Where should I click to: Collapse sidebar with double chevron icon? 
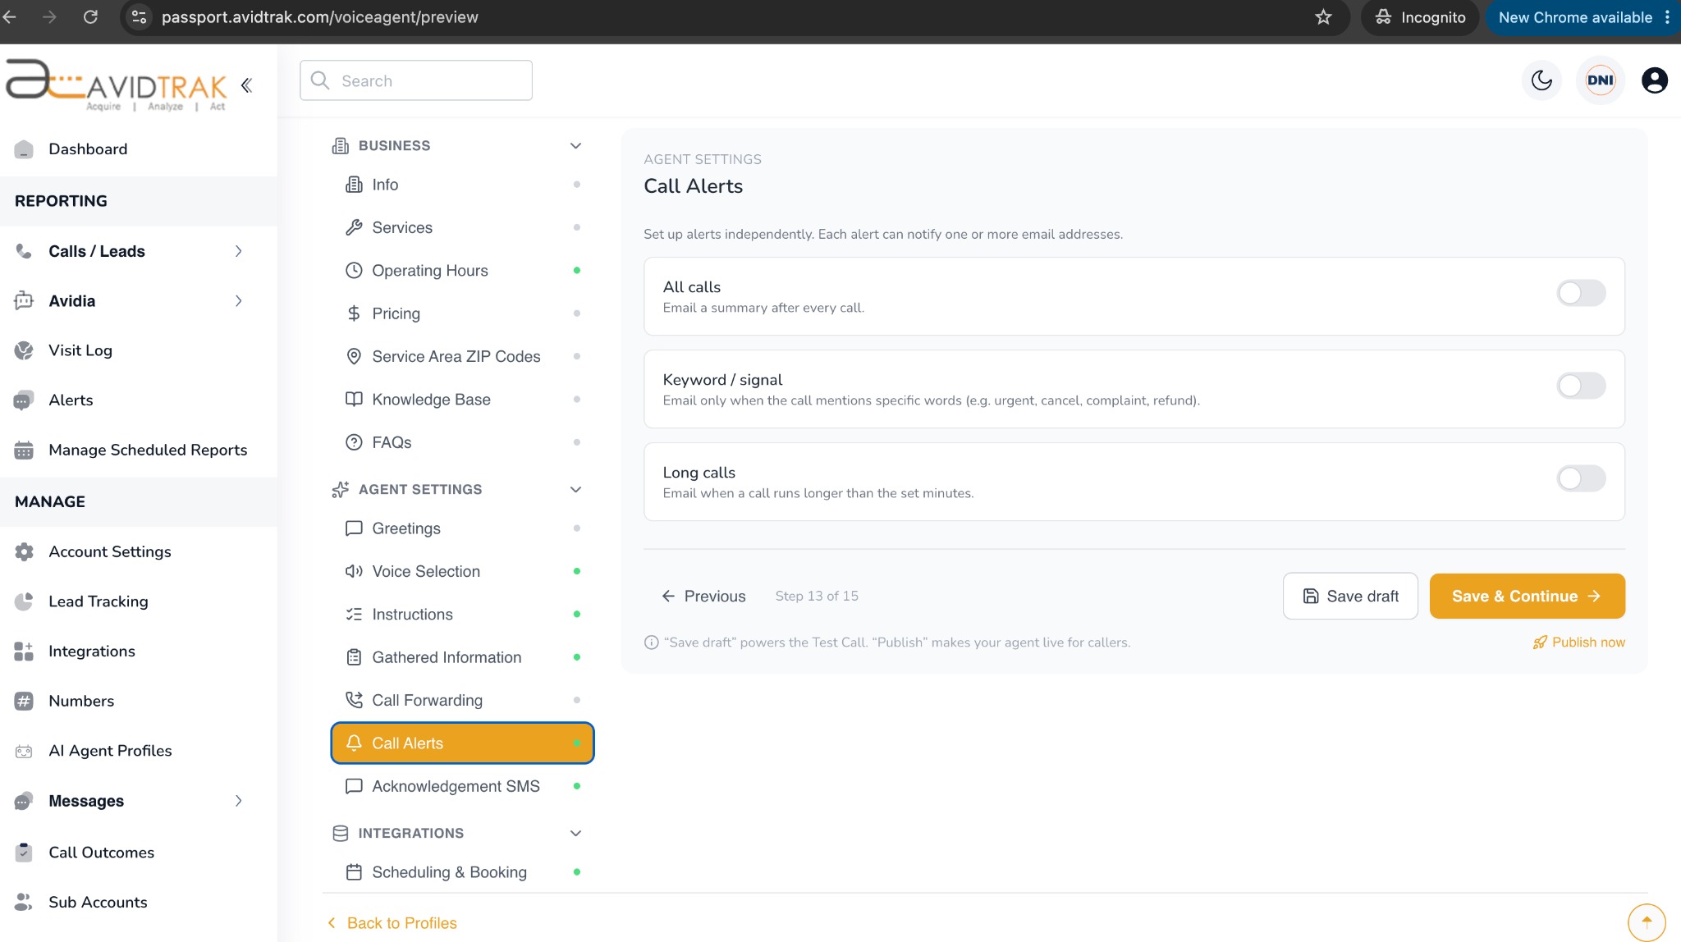[x=246, y=85]
